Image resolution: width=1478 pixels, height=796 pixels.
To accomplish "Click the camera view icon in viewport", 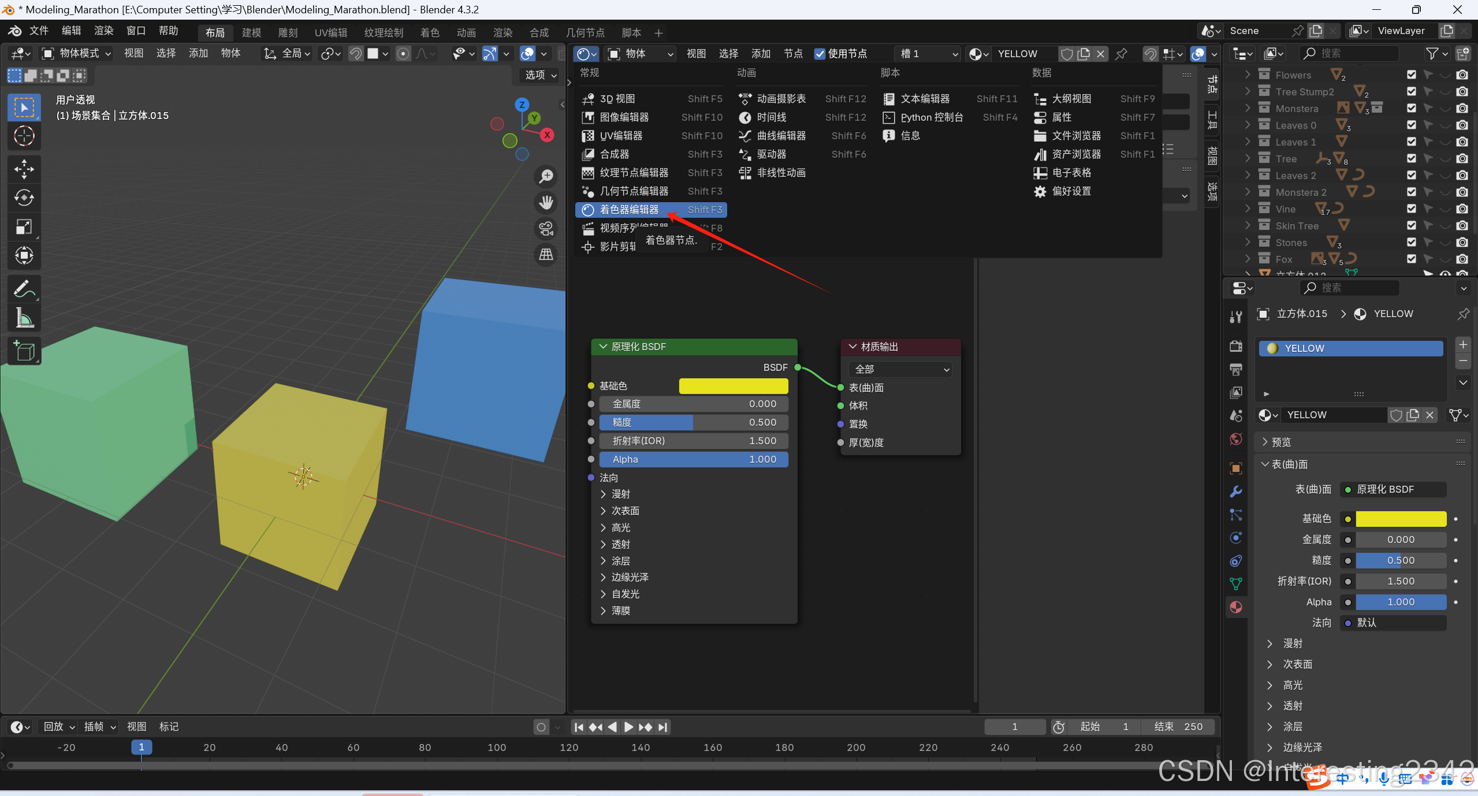I will [x=546, y=228].
